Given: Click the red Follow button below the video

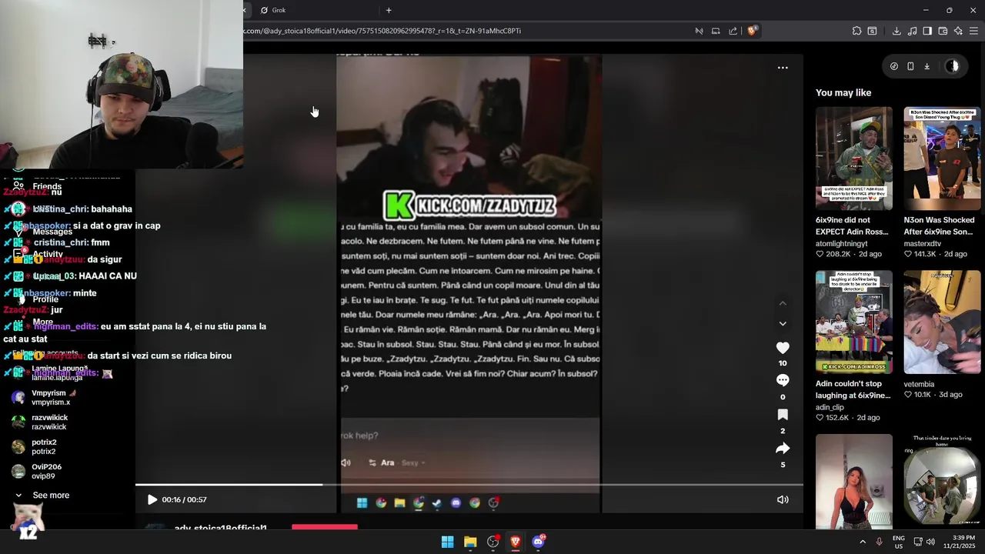Looking at the screenshot, I should (325, 527).
